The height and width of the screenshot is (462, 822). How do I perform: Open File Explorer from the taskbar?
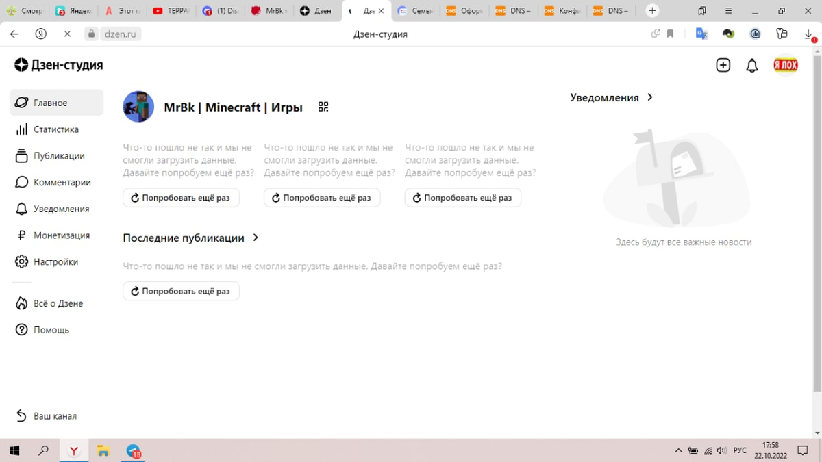(103, 451)
